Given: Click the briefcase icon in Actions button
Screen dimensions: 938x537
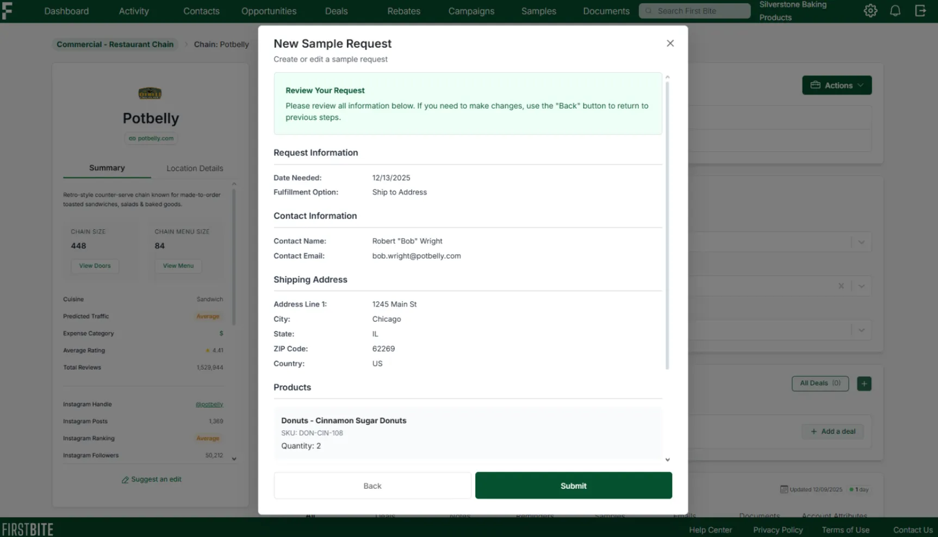Looking at the screenshot, I should point(815,85).
